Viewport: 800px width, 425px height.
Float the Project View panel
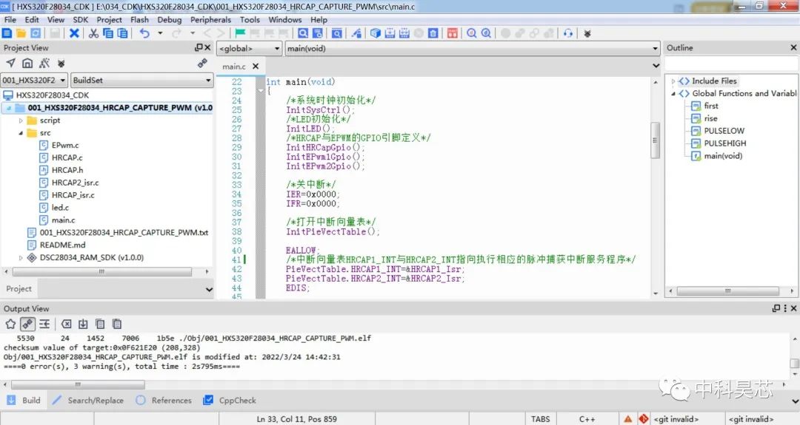point(199,47)
